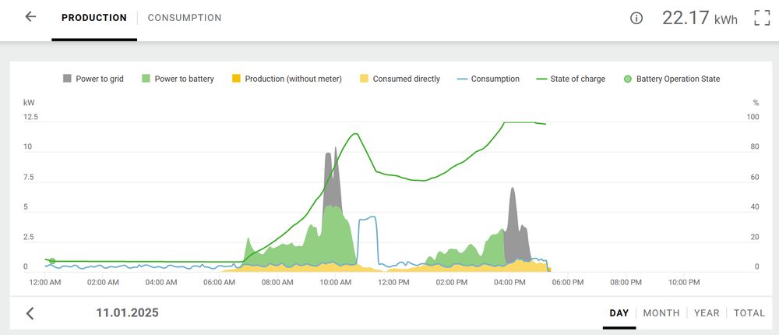Select the Month view
Image resolution: width=779 pixels, height=335 pixels.
[x=661, y=313]
